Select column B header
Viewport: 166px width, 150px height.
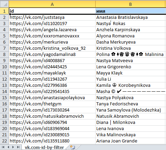click(x=130, y=4)
